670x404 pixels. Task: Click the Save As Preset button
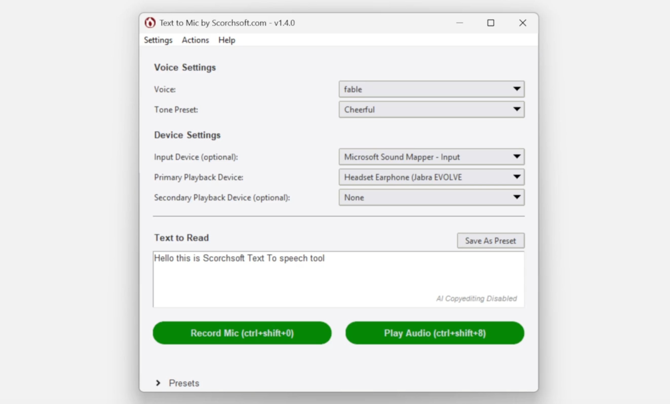490,241
